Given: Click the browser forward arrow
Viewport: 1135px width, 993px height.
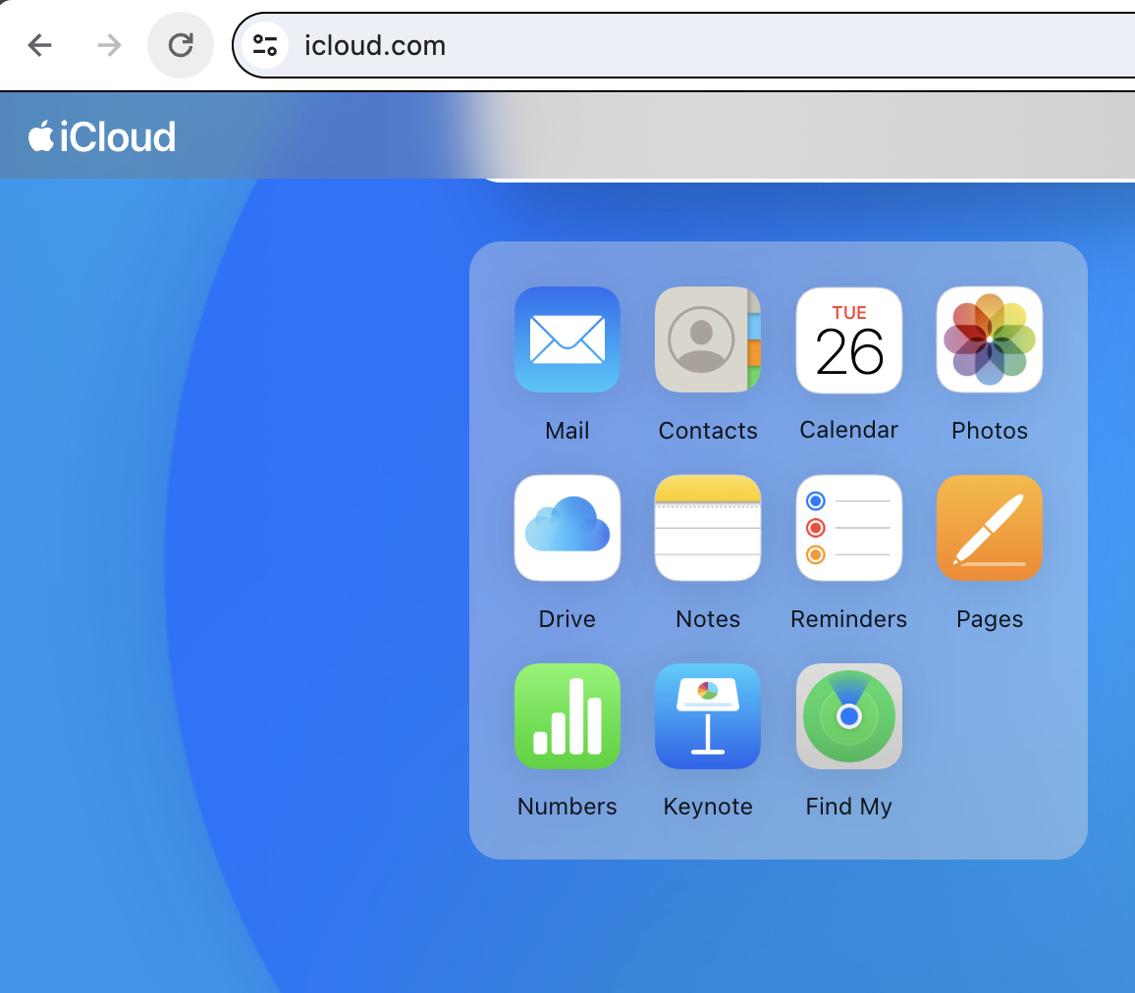Looking at the screenshot, I should click(x=109, y=45).
